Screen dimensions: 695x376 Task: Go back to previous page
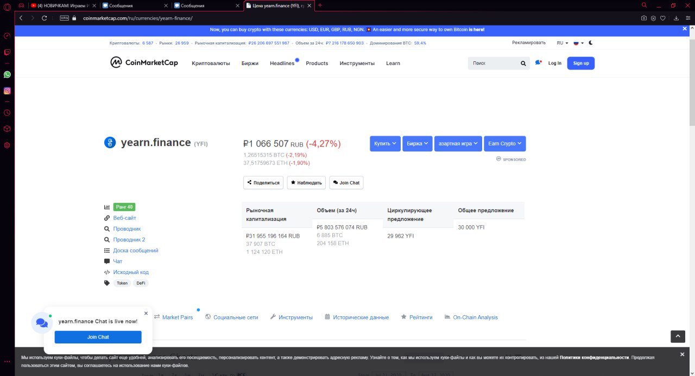coord(21,18)
